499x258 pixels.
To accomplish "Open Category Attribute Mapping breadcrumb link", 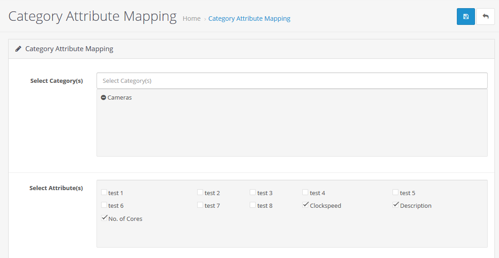I will 249,19.
